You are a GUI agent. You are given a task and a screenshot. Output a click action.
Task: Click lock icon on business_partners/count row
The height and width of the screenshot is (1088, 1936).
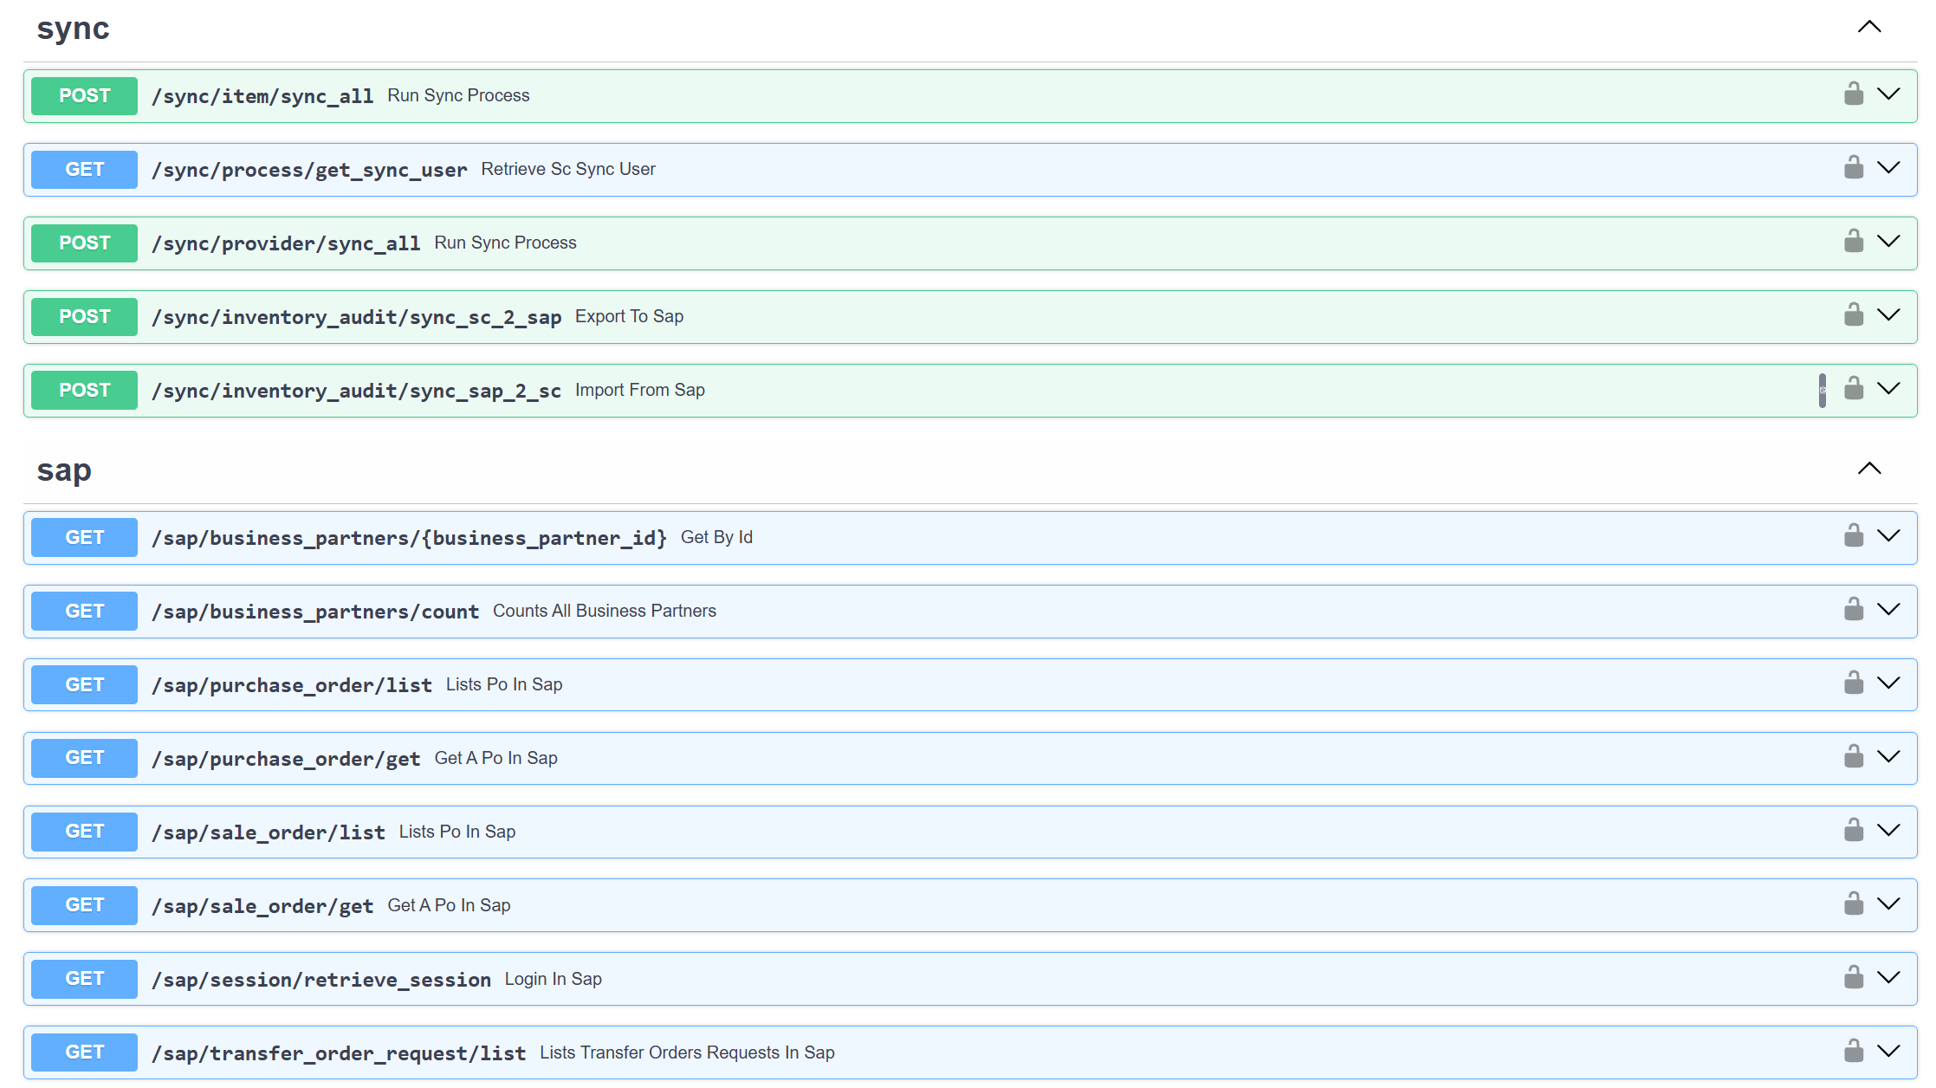point(1853,609)
